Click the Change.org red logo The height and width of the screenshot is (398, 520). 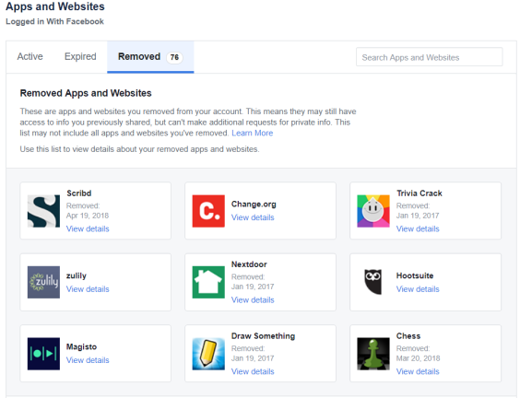coord(208,211)
